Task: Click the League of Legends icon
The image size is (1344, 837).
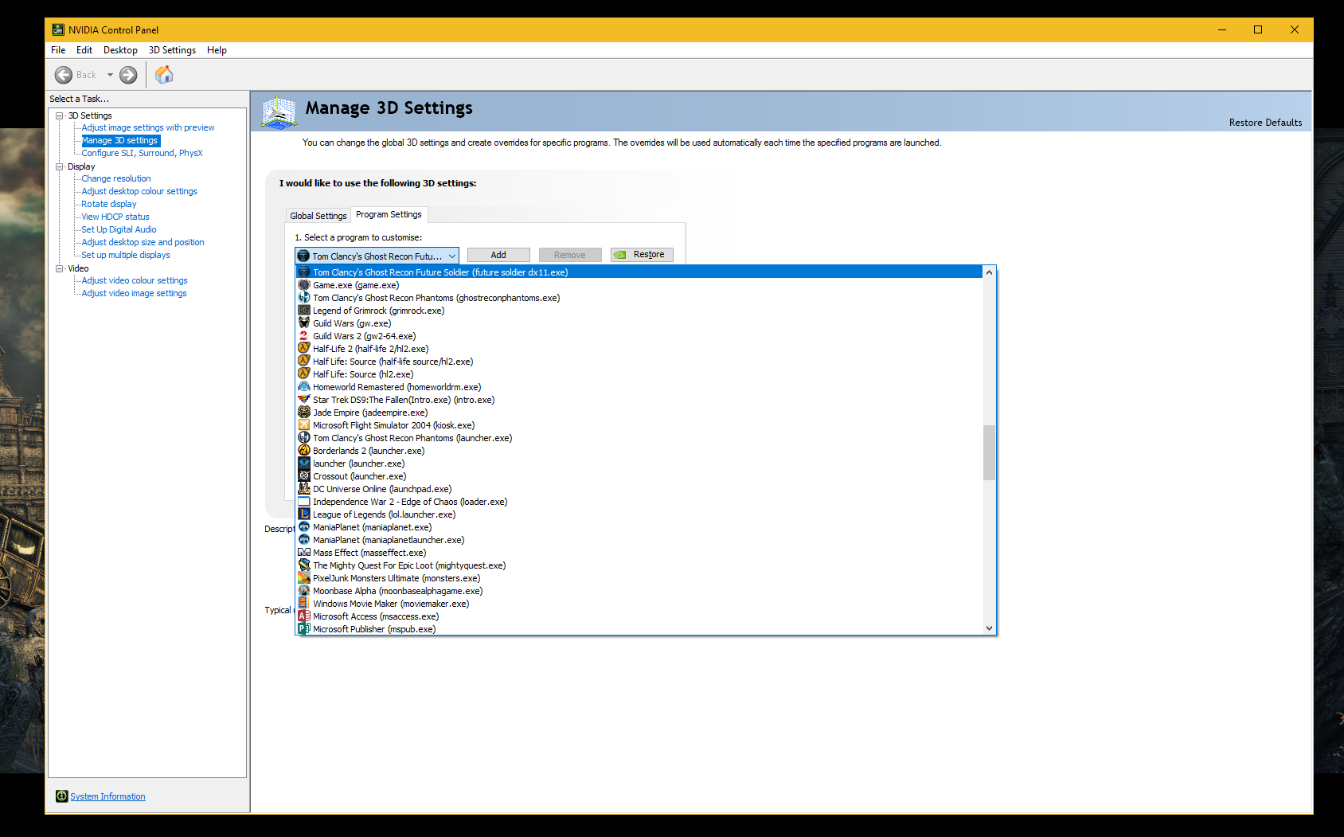Action: point(303,514)
